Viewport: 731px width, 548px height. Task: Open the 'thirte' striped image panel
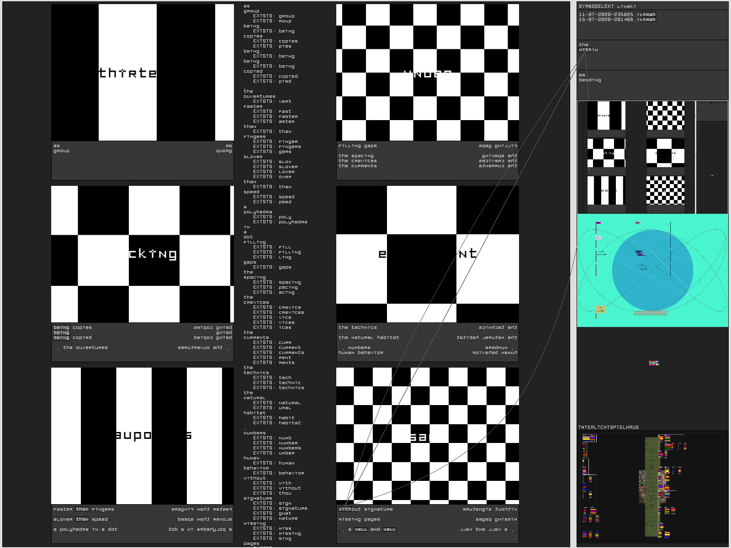(142, 73)
